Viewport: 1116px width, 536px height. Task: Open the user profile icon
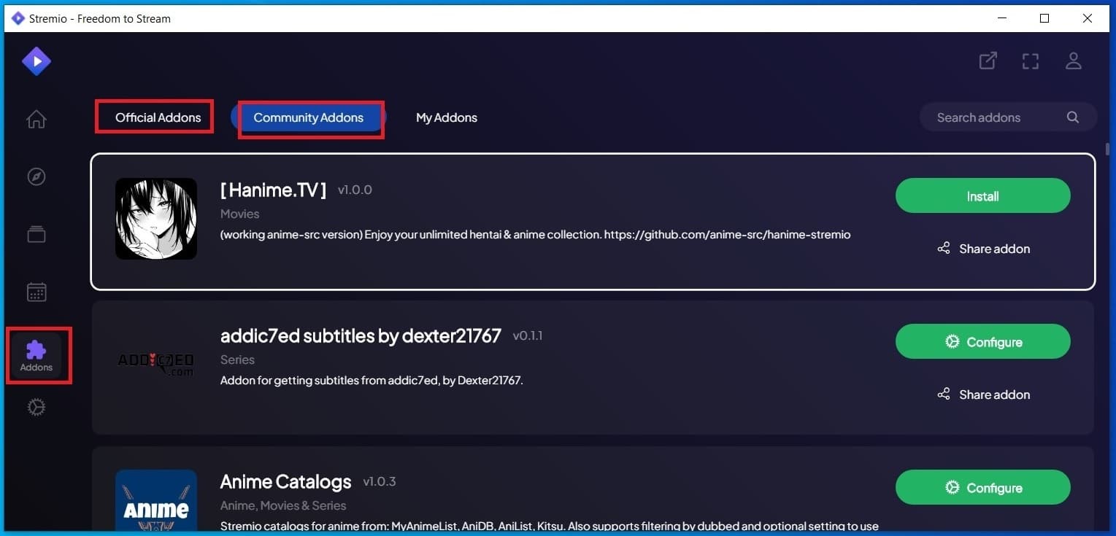pyautogui.click(x=1073, y=61)
